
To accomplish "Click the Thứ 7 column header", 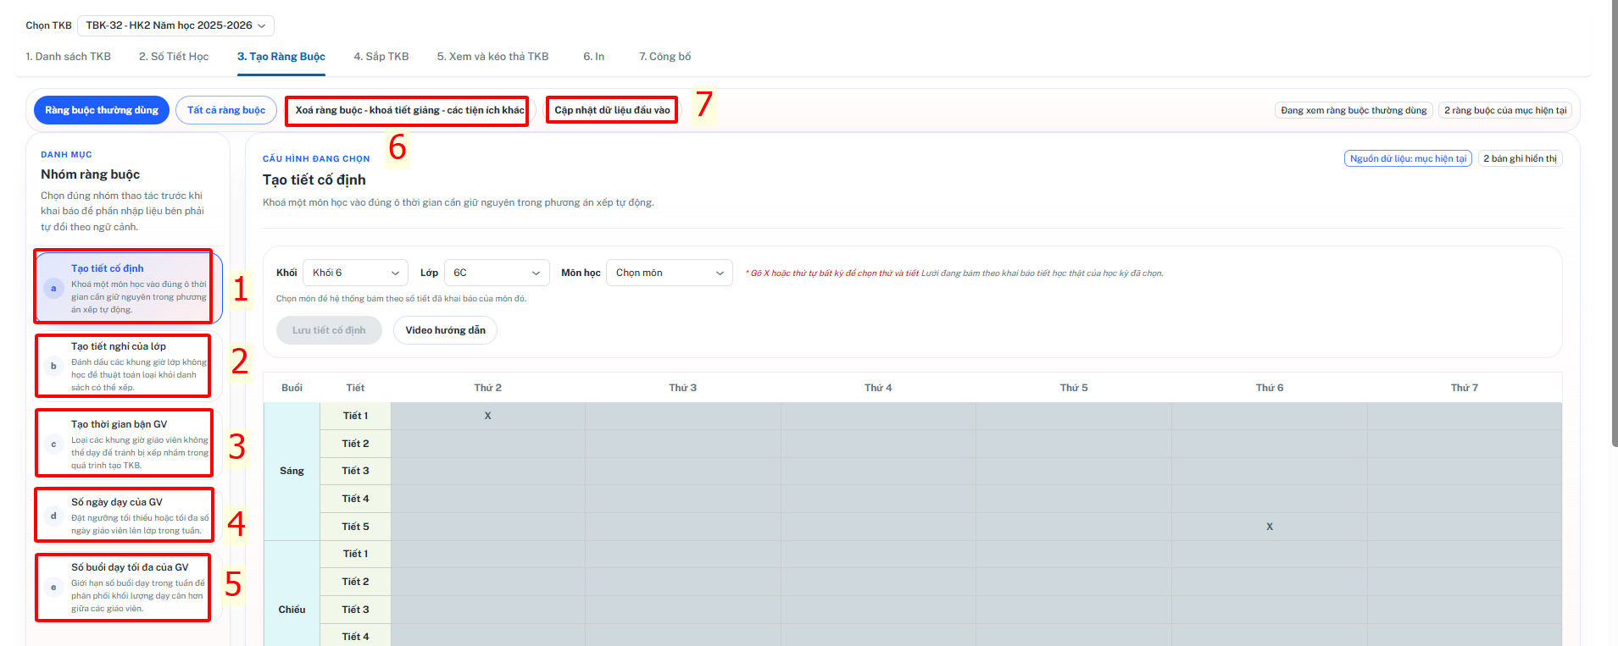I will 1464,388.
